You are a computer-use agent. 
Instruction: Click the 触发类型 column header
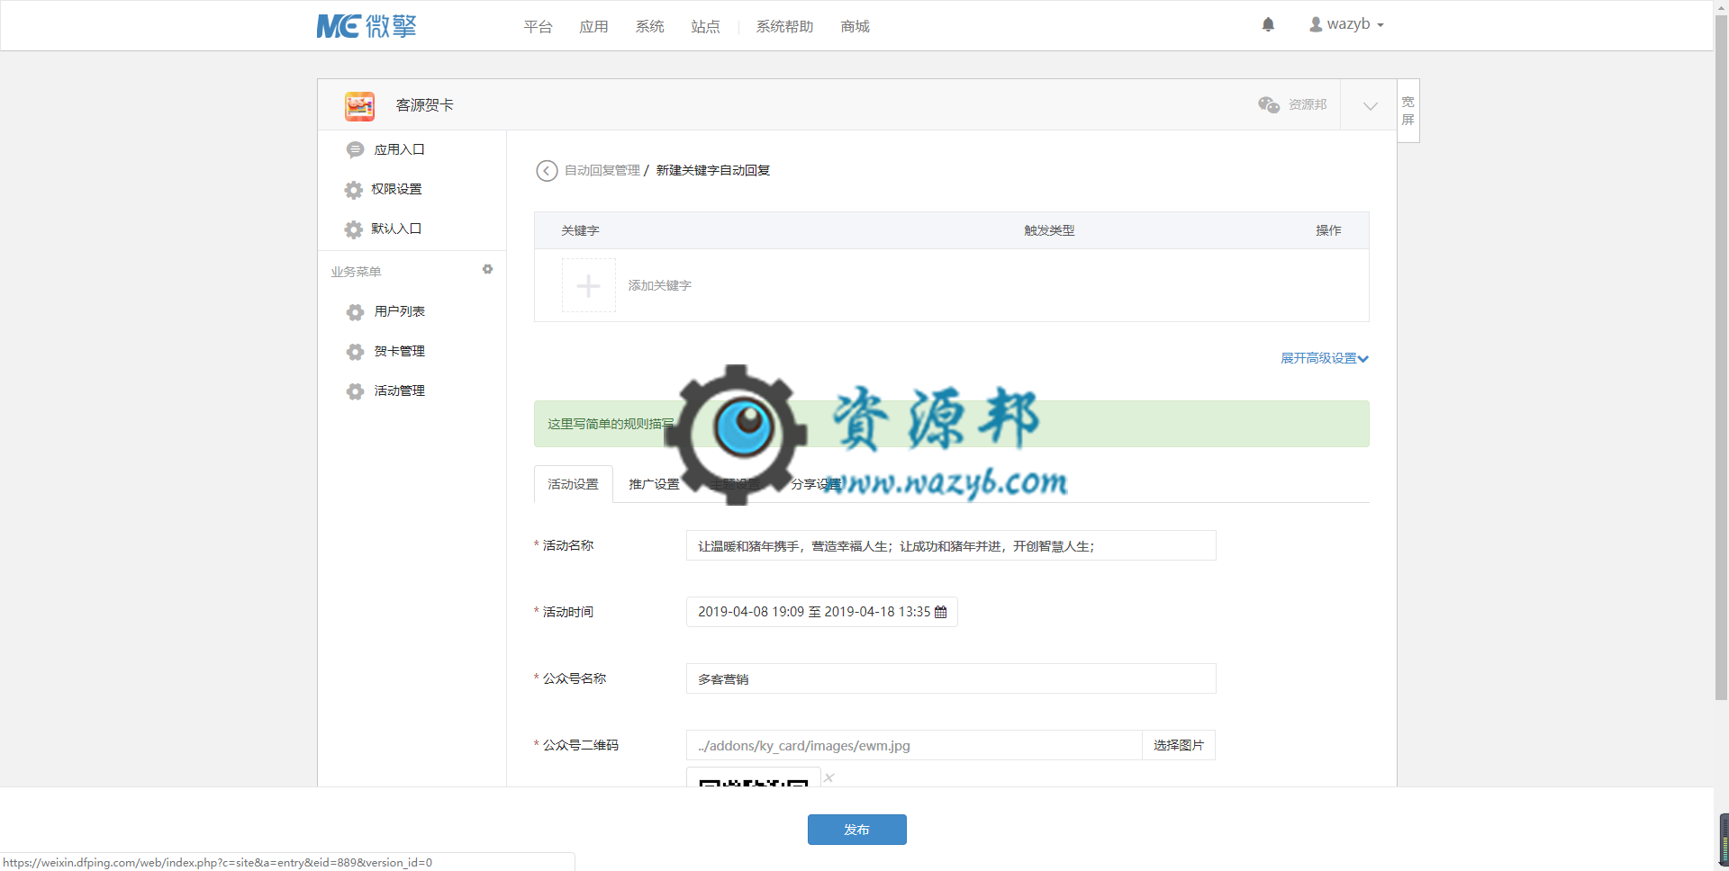(1049, 230)
